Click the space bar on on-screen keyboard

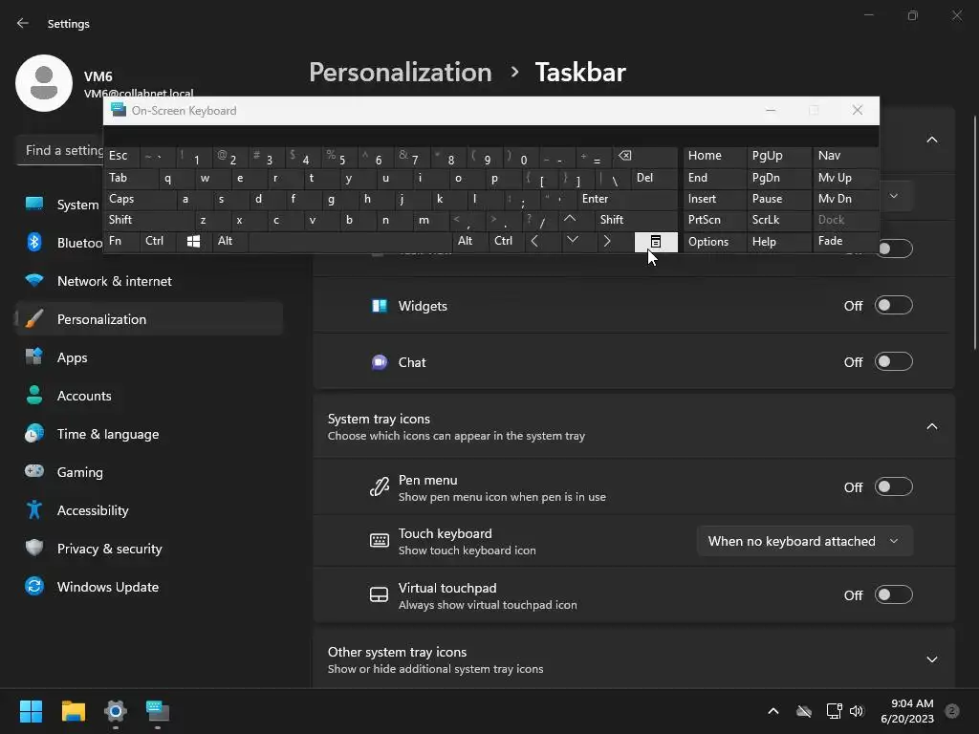click(x=350, y=241)
